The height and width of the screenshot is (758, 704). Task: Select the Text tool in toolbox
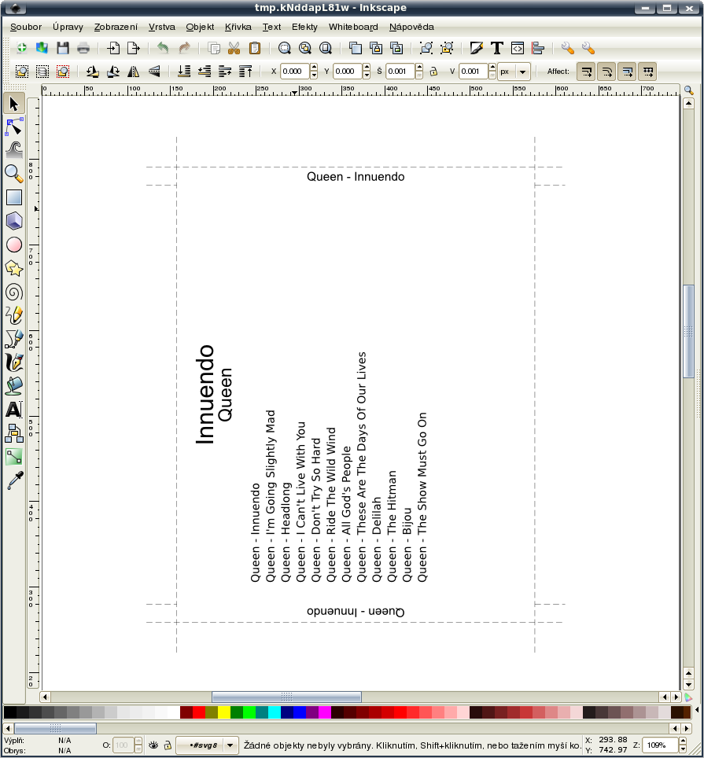(14, 410)
